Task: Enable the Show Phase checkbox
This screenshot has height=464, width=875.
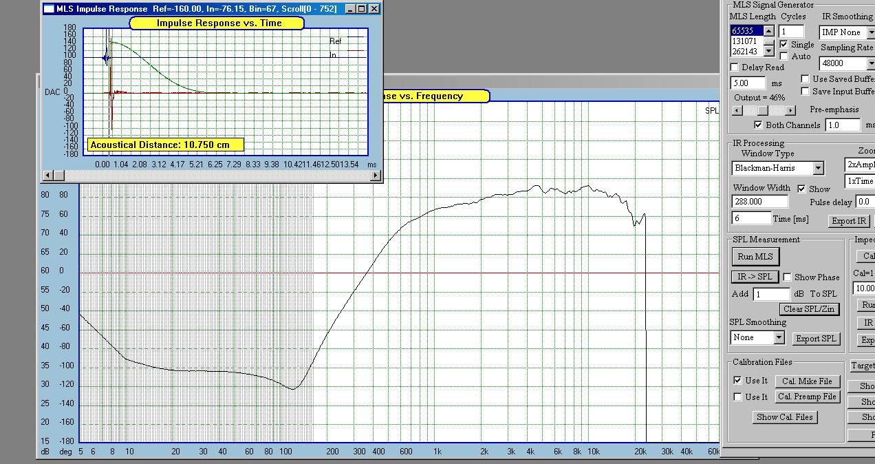Action: [x=787, y=277]
